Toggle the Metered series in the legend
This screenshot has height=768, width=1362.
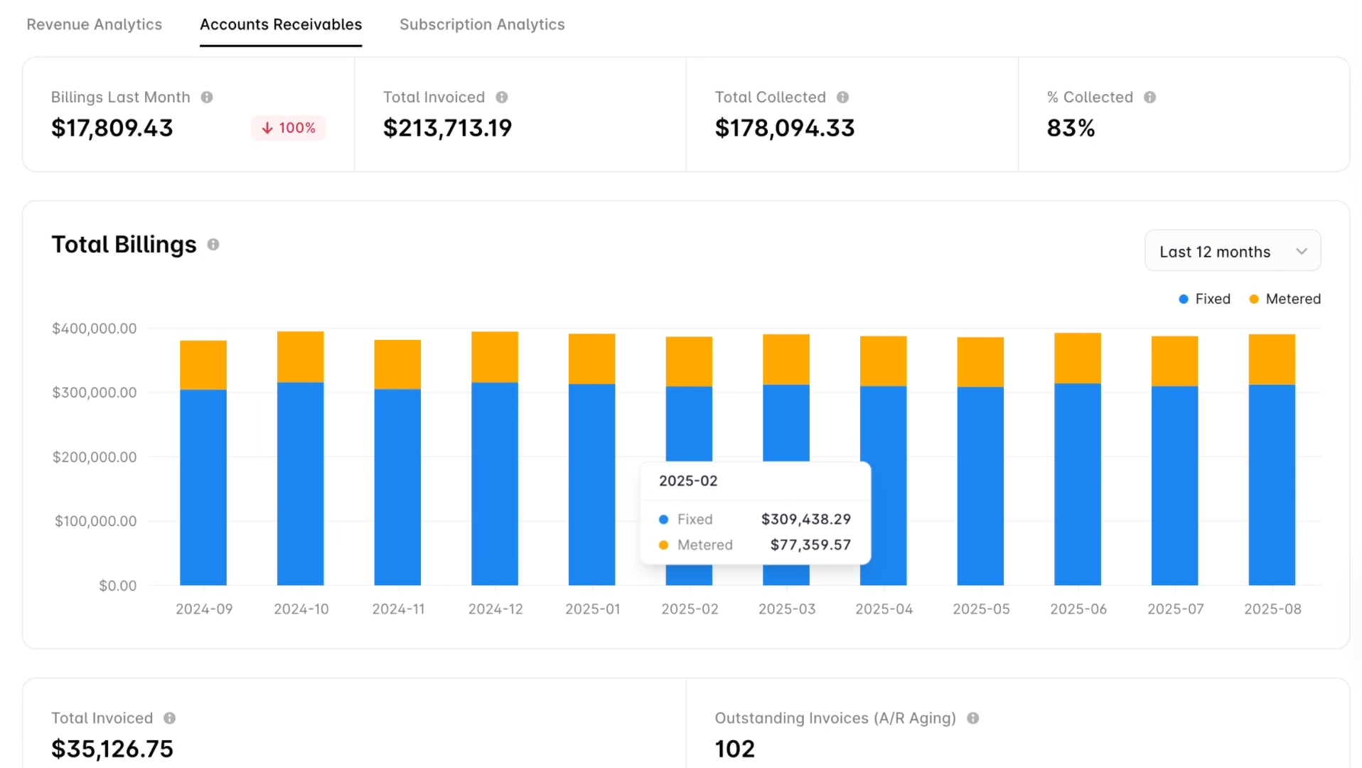1285,299
